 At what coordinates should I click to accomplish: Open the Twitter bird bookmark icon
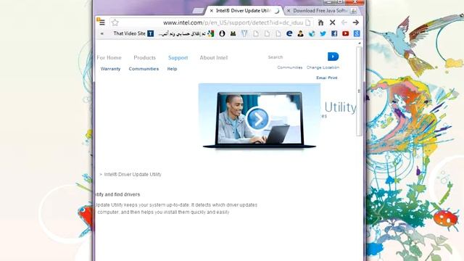(x=323, y=34)
